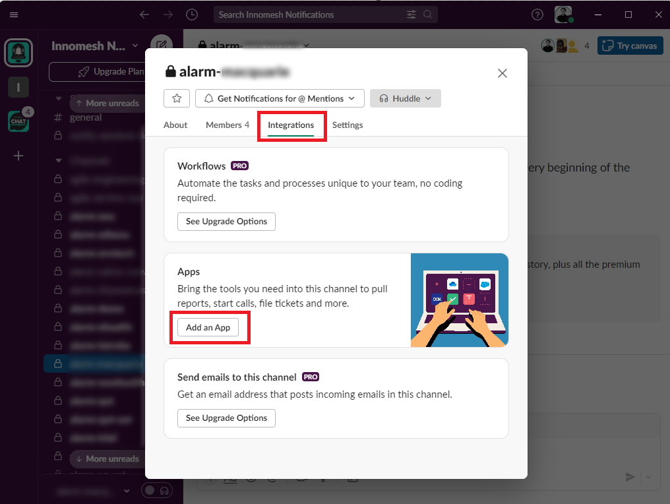Open search filter options icon

[x=411, y=15]
